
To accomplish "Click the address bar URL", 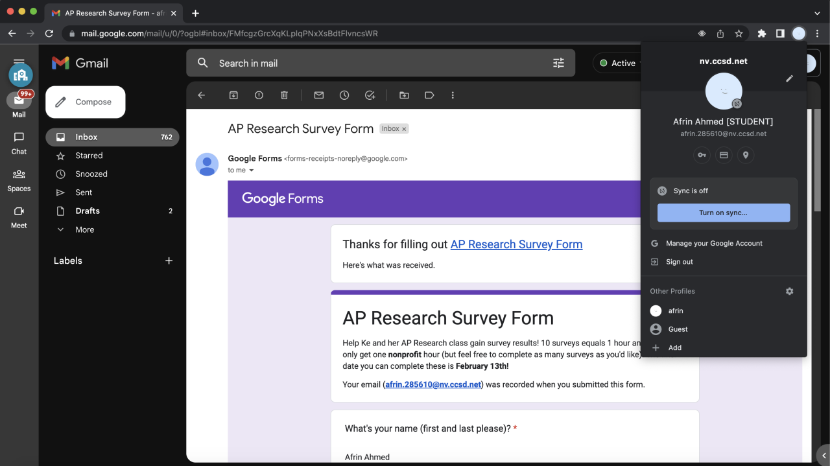I will pyautogui.click(x=230, y=33).
